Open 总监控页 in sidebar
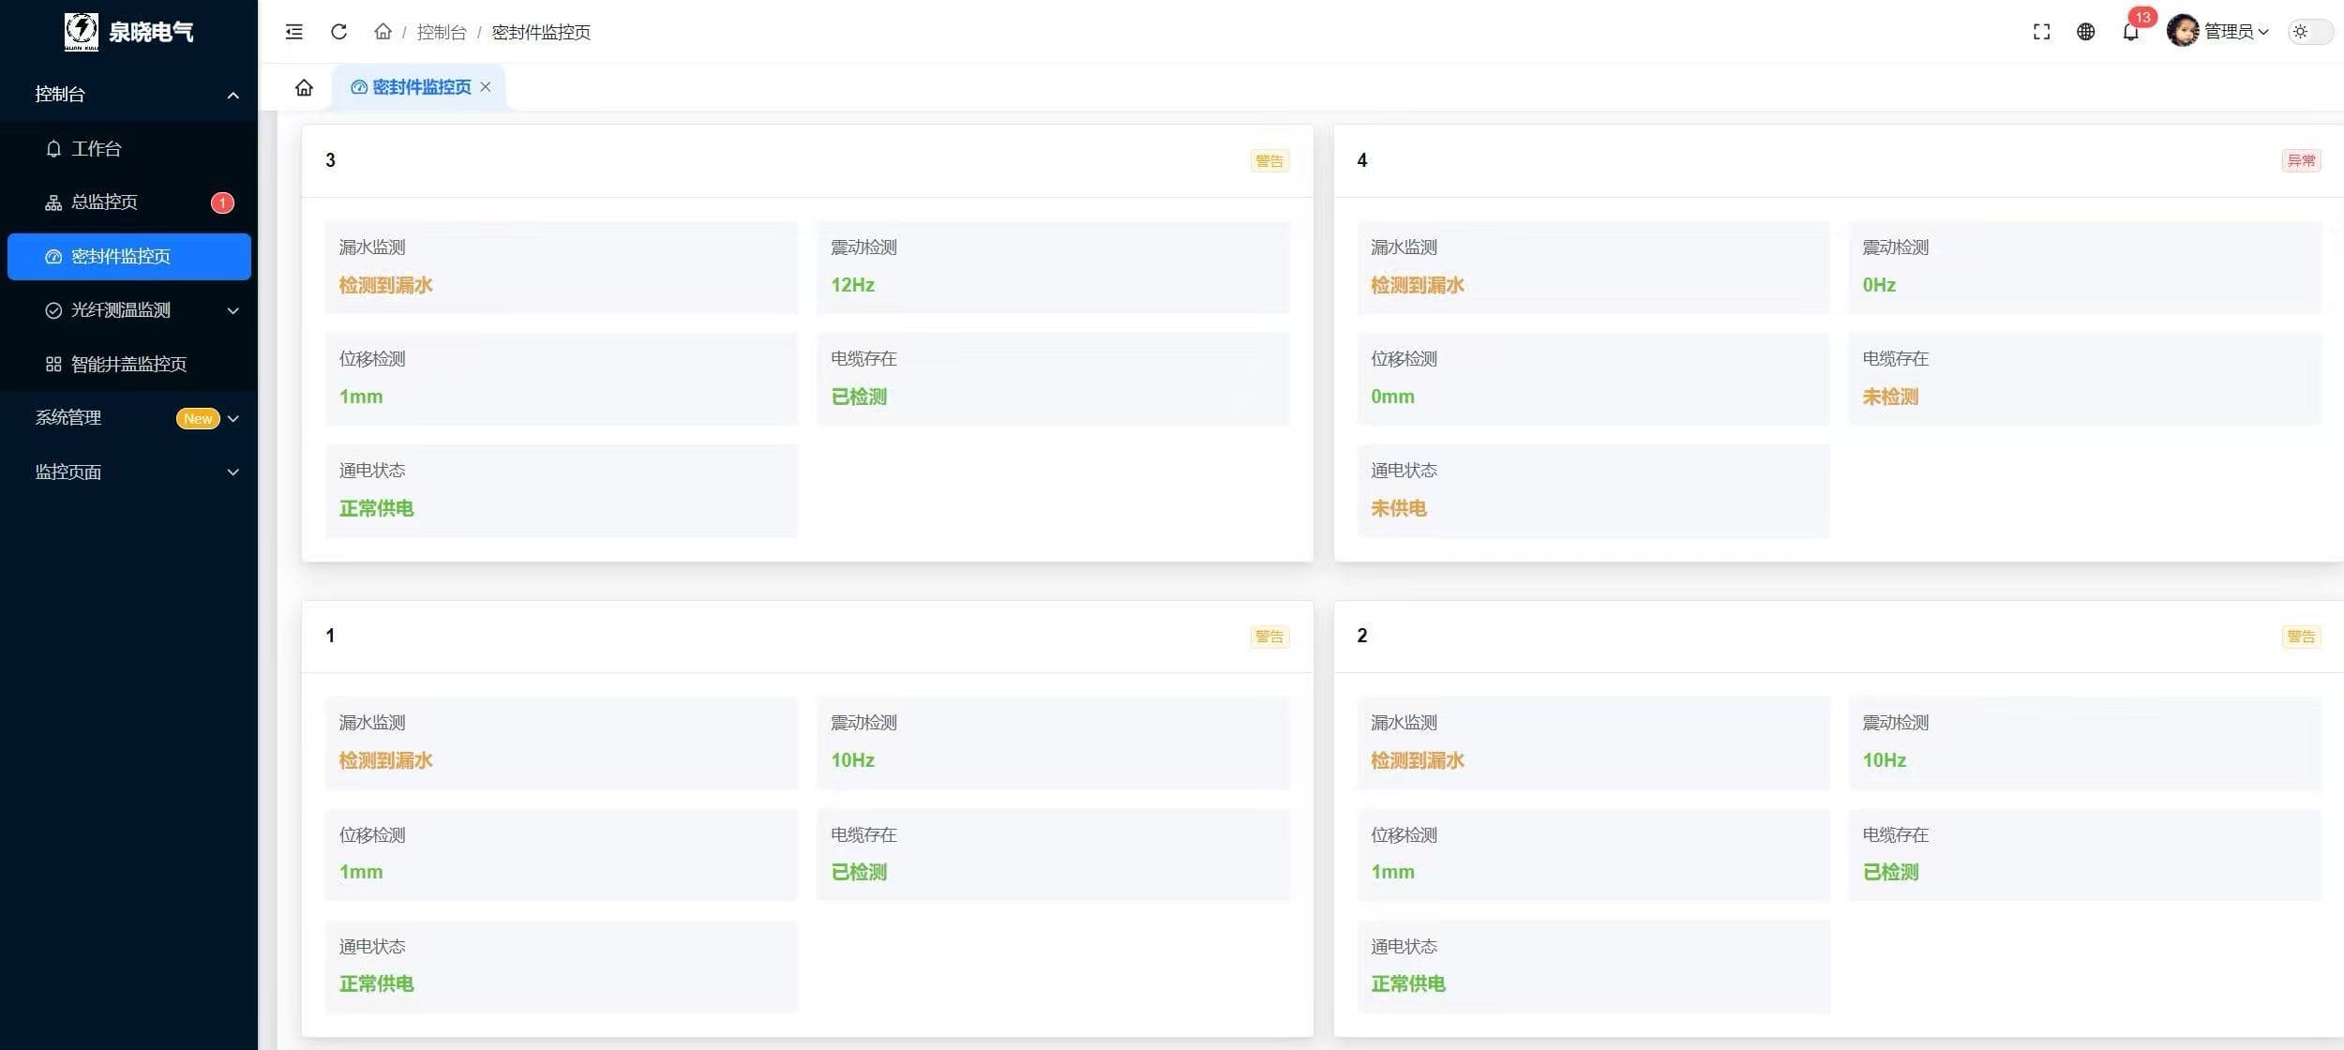 (x=128, y=202)
